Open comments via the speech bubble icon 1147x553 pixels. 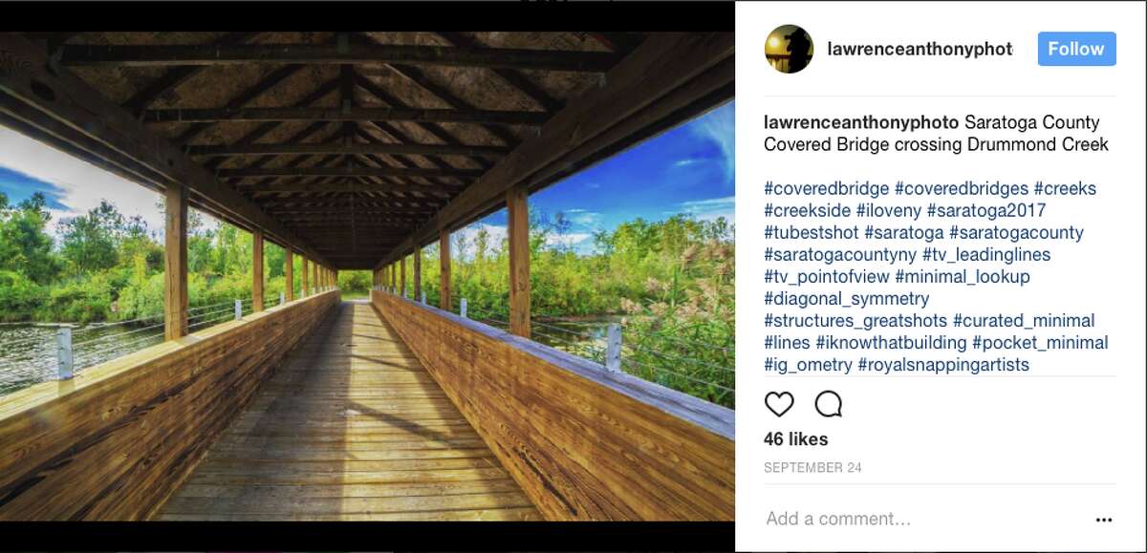click(829, 404)
